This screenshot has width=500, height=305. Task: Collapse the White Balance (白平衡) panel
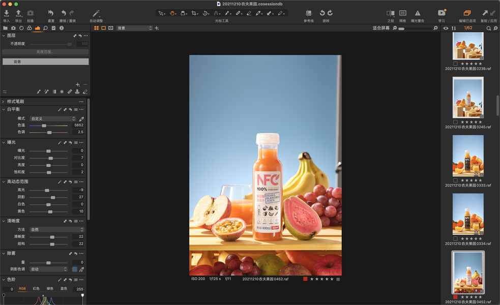[x=4, y=109]
